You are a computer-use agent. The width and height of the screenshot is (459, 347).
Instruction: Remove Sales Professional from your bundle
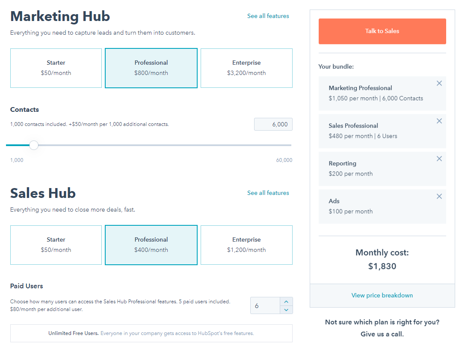(x=439, y=121)
